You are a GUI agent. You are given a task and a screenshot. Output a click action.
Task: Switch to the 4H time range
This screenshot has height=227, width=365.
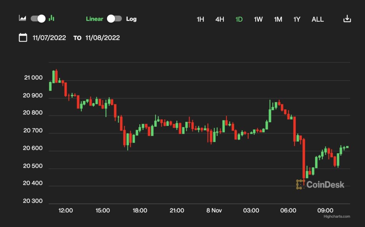[x=220, y=19]
